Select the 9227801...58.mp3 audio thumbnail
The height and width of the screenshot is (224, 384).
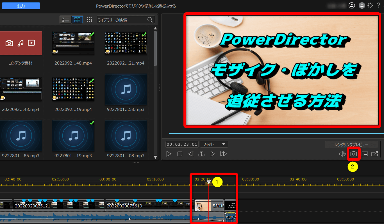tap(126, 89)
